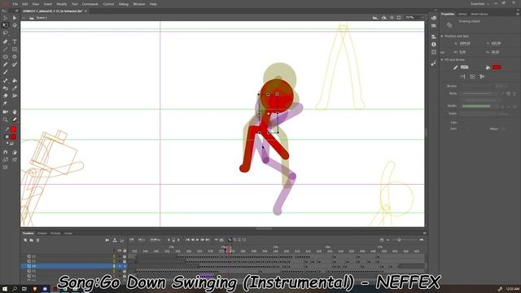
Task: Click the Swap Colors icon
Action: 12,143
